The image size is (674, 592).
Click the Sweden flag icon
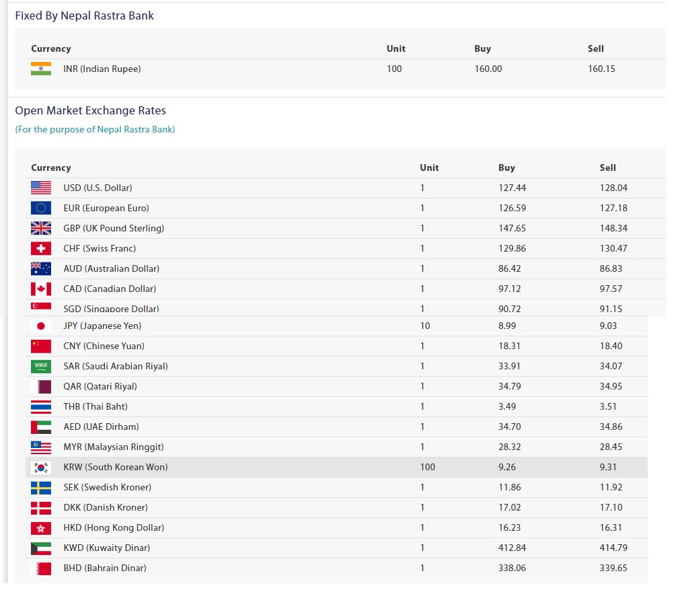(x=41, y=488)
